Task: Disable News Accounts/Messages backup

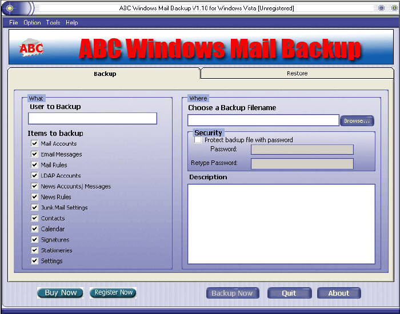Action: (34, 186)
